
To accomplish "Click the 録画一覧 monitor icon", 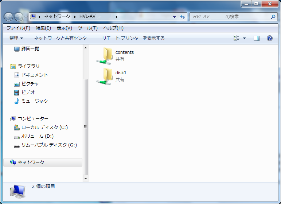I will point(17,49).
